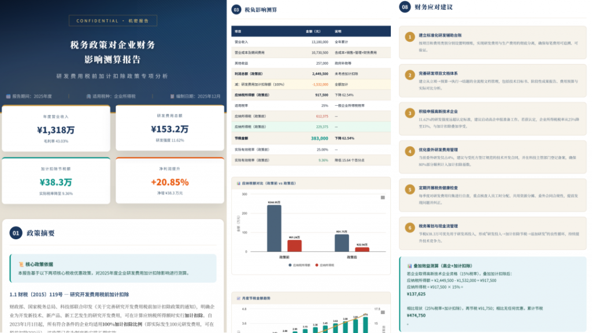The height and width of the screenshot is (333, 592).
Task: Click the 10,730,500 amount cell
Action: (x=320, y=53)
